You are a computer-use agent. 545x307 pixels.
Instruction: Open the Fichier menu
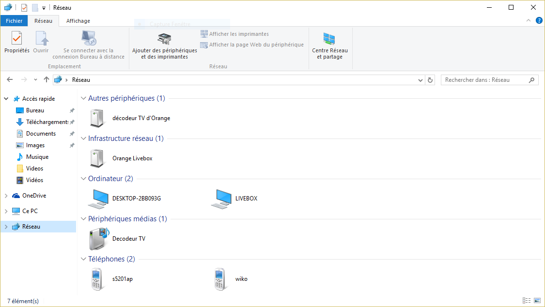[x=14, y=21]
